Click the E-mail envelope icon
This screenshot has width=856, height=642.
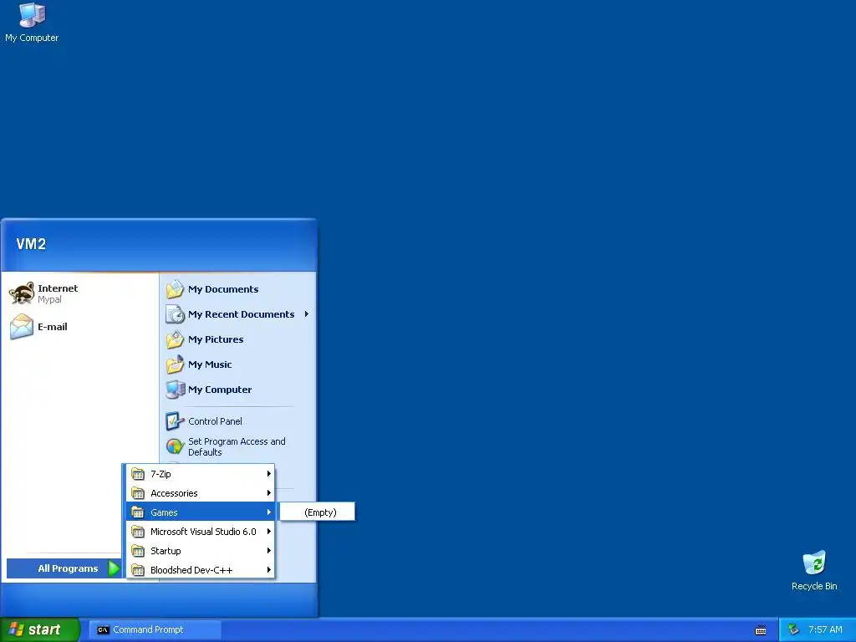(22, 327)
